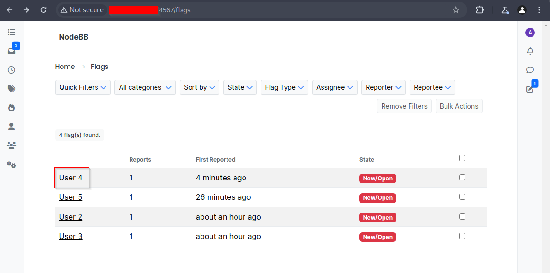550x273 pixels.
Task: Expand the Flag Type dropdown
Action: 284,87
